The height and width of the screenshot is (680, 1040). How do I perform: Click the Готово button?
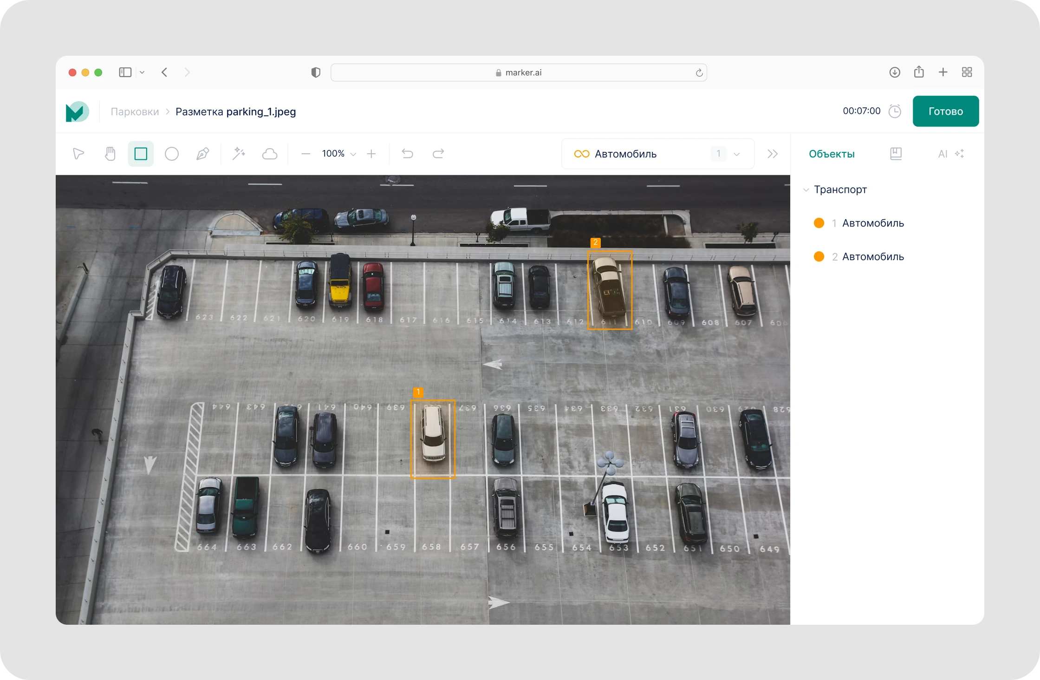[946, 111]
